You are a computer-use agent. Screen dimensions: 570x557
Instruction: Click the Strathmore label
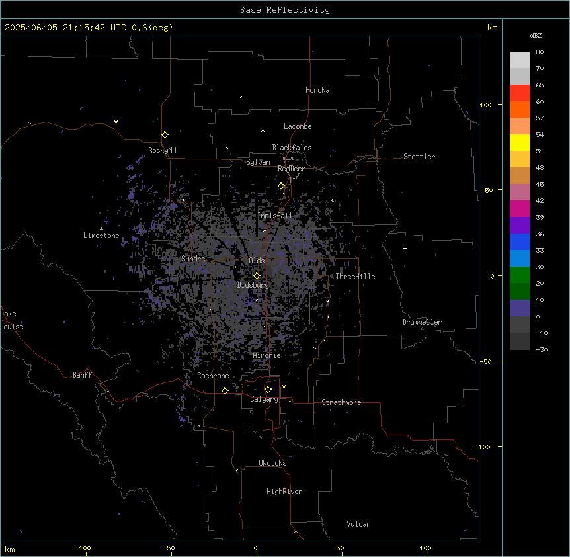coord(341,402)
